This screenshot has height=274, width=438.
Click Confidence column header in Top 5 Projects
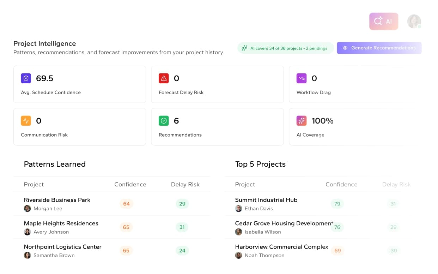[341, 184]
